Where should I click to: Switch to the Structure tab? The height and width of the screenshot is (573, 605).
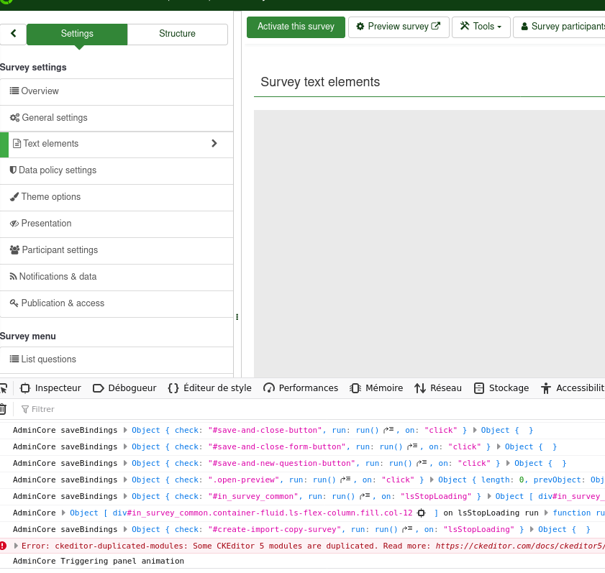click(177, 34)
